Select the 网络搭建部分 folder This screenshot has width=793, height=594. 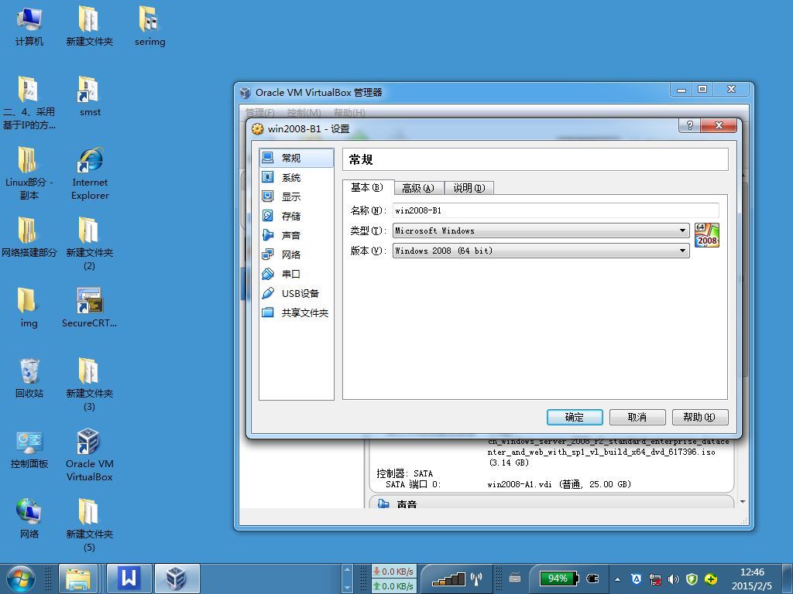click(29, 238)
